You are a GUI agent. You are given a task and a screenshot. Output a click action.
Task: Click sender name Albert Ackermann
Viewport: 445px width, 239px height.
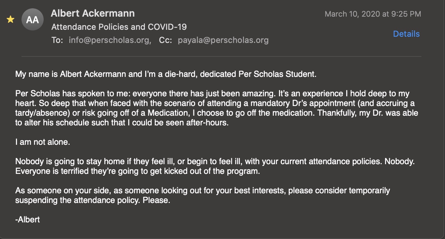click(x=93, y=14)
